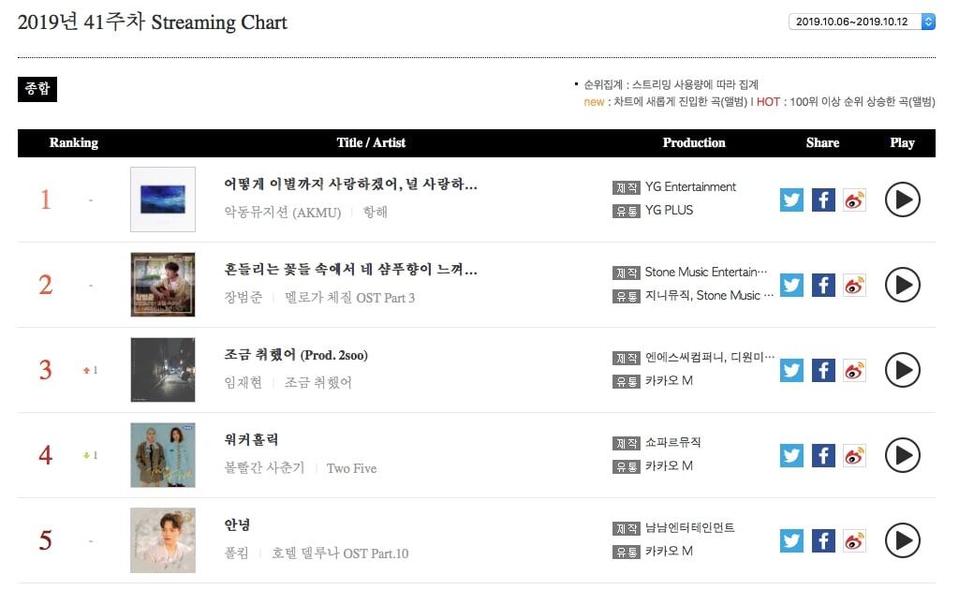Open song title 워커홀릭
The width and height of the screenshot is (959, 590).
pyautogui.click(x=252, y=439)
